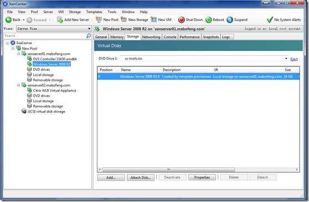Click the horizontal scrollbar thumb in disk list
This screenshot has width=309, height=202.
click(168, 169)
